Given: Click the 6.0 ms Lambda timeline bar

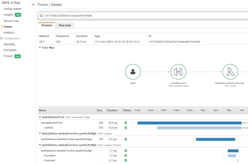Looking at the screenshot, I should tap(216, 139).
